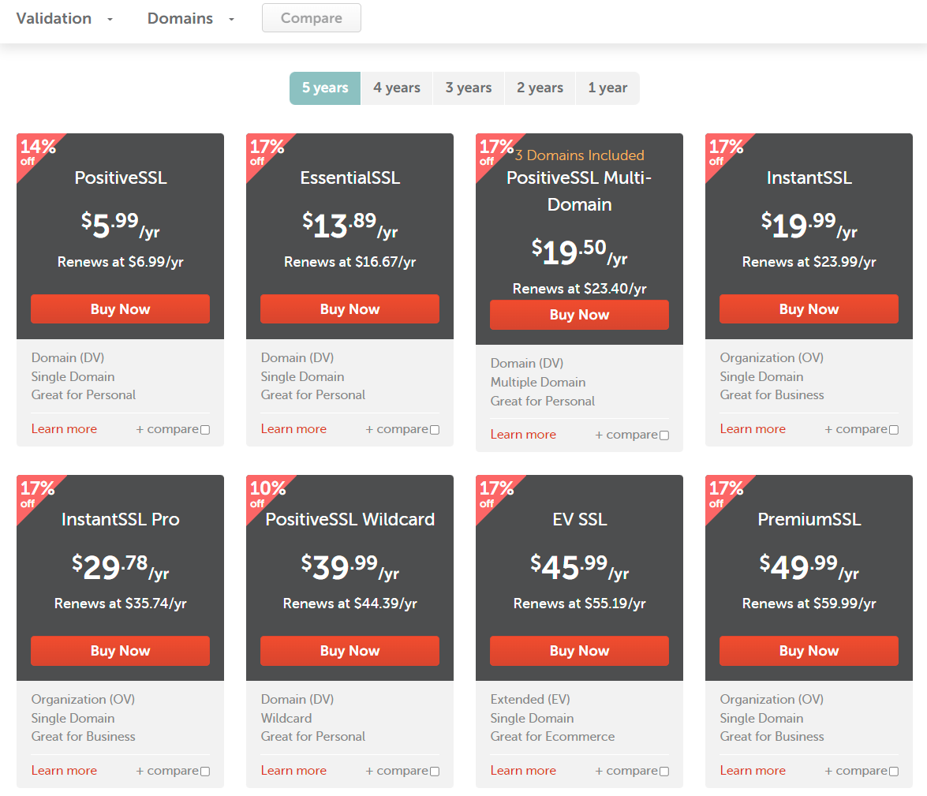Tick the compare checkbox for PositiveSSL
Viewport: 927px width, 796px height.
pyautogui.click(x=205, y=430)
